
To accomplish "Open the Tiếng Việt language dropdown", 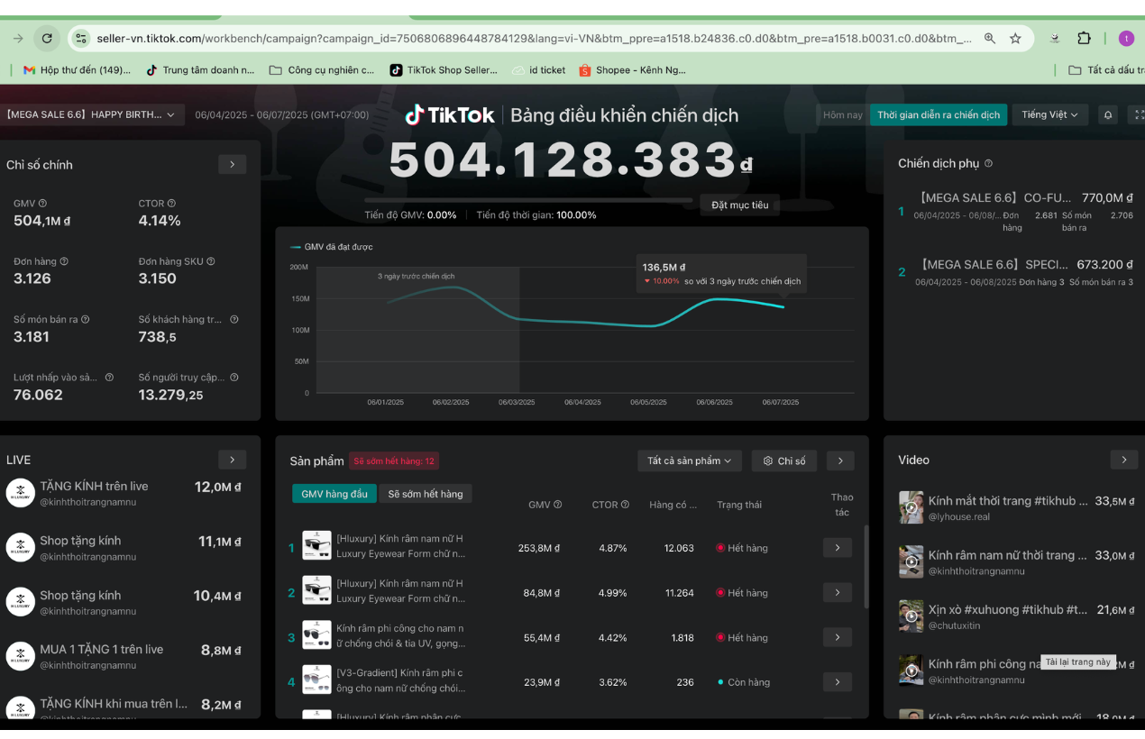I will (x=1049, y=115).
